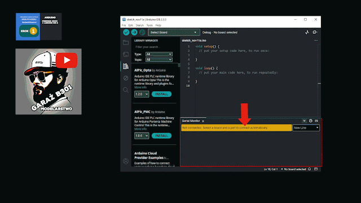
Task: Click 'Ln 10, Col 1' status bar entry
Action: pos(271,169)
